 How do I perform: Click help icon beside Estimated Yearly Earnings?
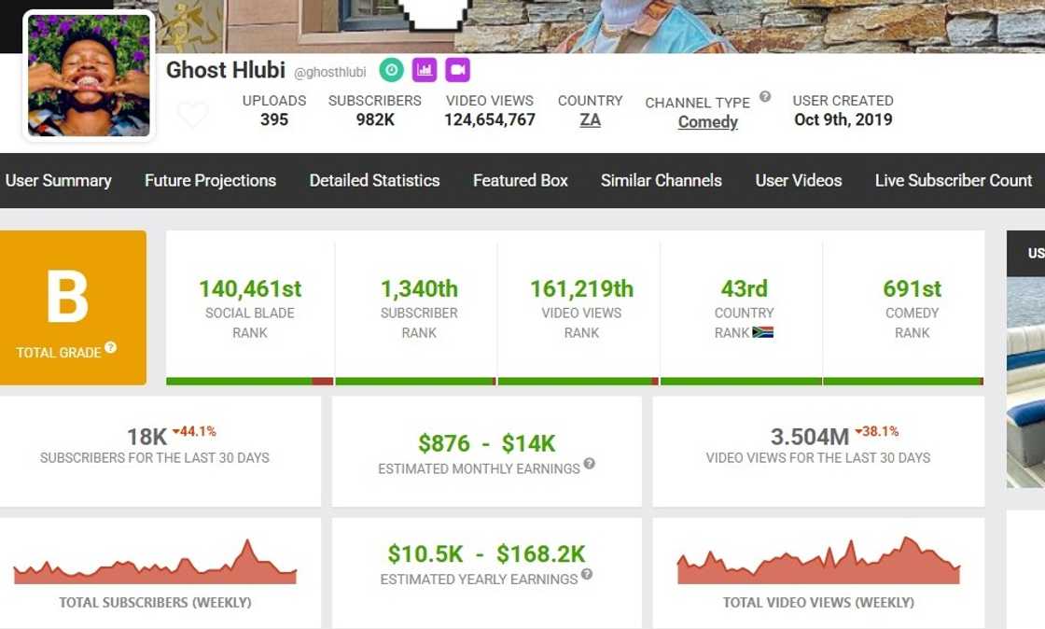point(587,574)
